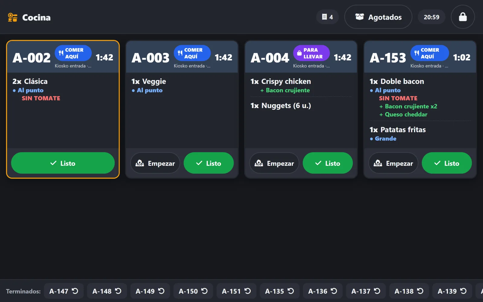Image resolution: width=483 pixels, height=302 pixels.
Task: Click the Comer Aquí badge on A-153
Action: click(430, 53)
